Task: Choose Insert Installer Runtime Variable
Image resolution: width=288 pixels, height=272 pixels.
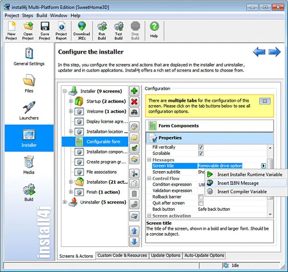Action: point(246,174)
